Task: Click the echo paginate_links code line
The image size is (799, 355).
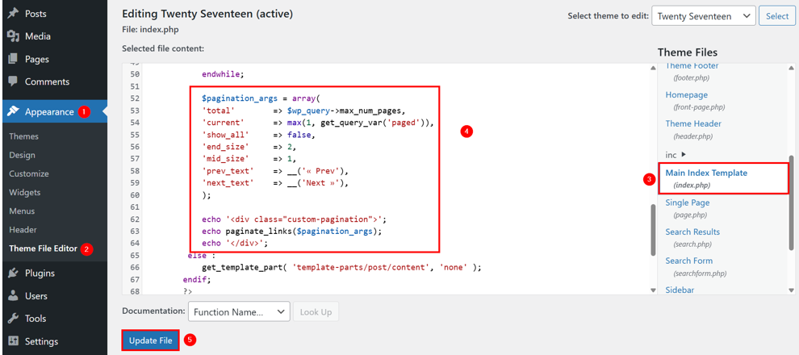Action: point(292,232)
